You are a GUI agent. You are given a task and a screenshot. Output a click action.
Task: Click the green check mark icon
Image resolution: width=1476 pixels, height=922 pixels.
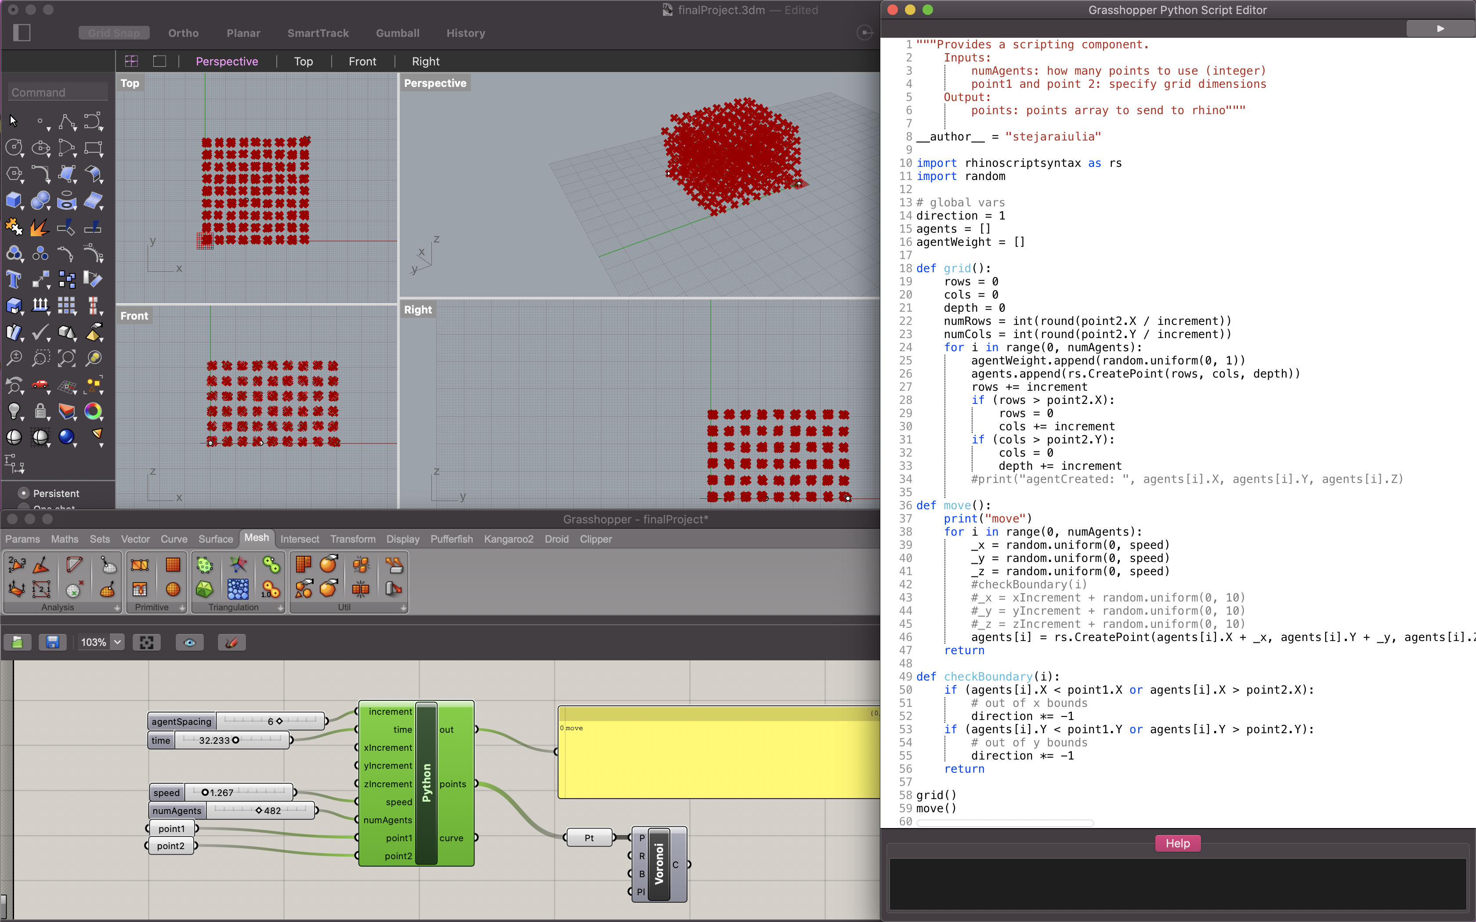click(x=40, y=332)
